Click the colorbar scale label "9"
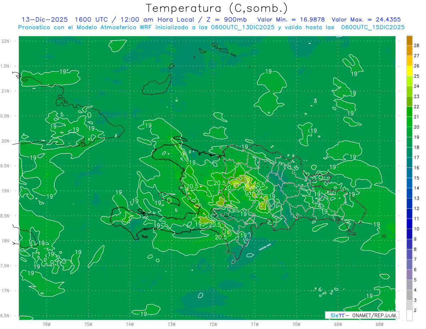Viewport: 426px width, 329px height. click(x=415, y=239)
